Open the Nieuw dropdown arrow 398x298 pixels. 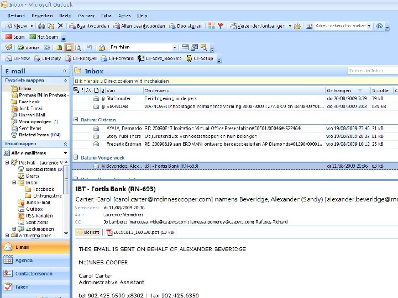32,26
